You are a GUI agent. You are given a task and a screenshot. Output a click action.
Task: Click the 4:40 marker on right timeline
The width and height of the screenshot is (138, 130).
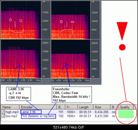tap(66, 81)
